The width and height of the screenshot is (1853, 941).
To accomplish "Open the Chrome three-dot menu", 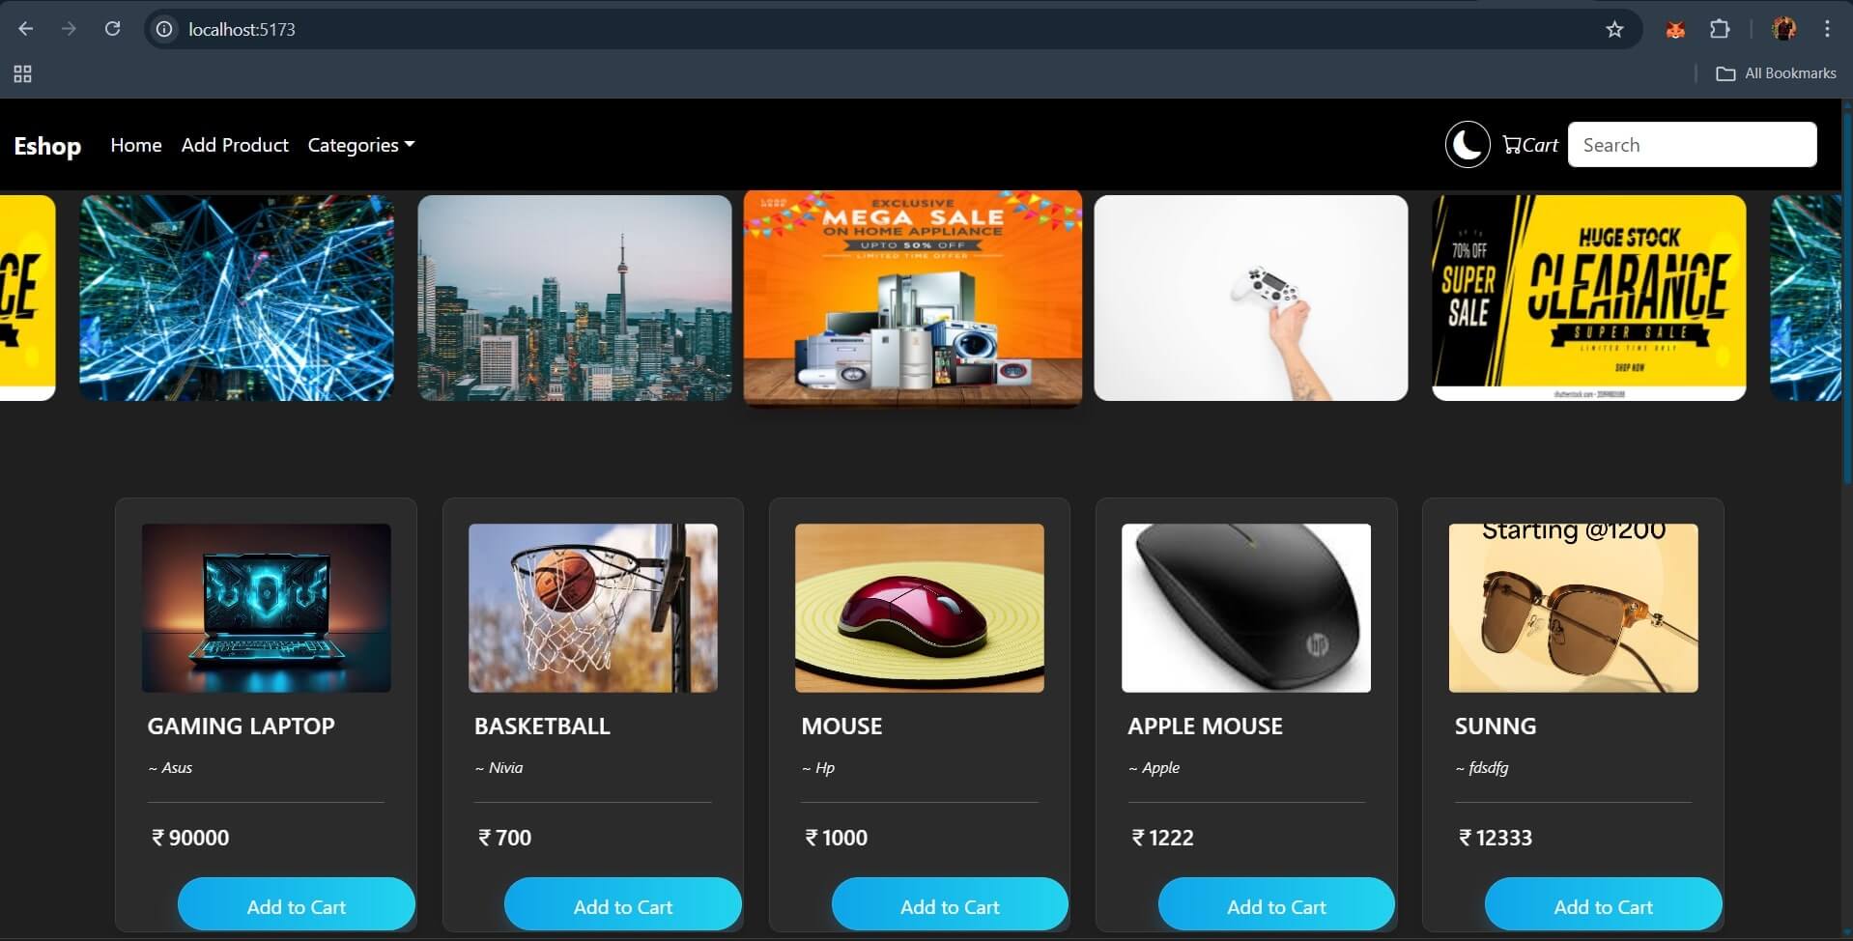I will [1827, 29].
